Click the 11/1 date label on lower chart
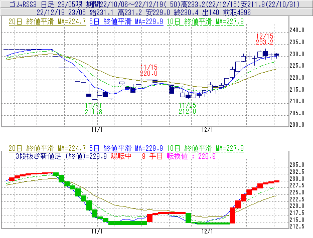 [97, 231]
